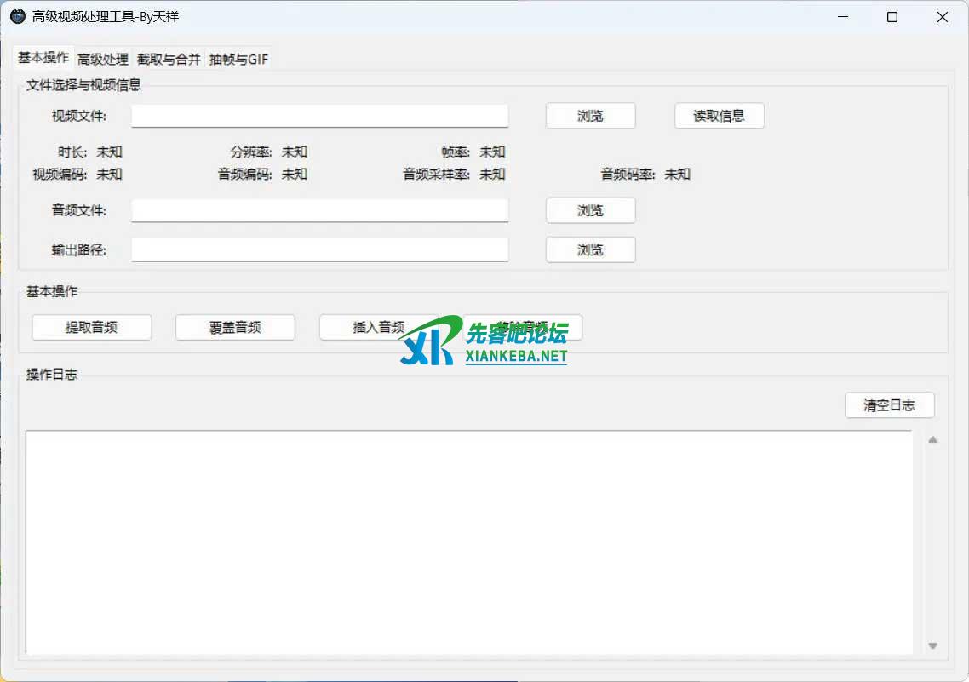Open the 高级处理 tab

coord(103,59)
